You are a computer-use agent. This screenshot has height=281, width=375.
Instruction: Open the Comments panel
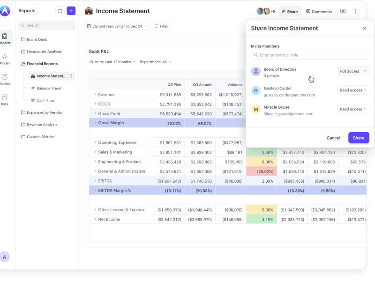tap(319, 11)
